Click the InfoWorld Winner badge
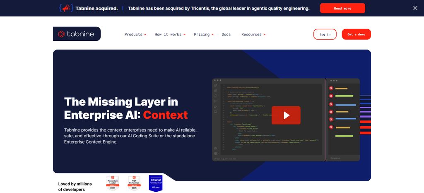The height and width of the screenshot is (193, 424). pos(156,184)
